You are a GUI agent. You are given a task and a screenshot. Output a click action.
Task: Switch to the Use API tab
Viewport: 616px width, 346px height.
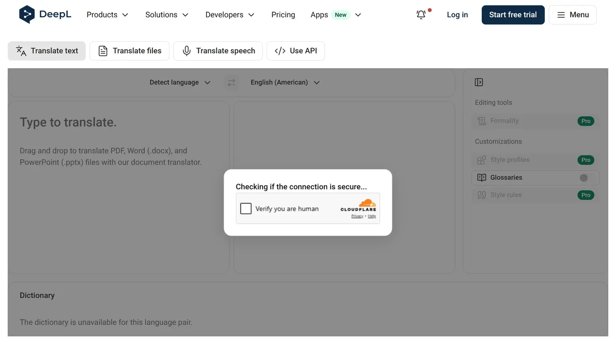click(295, 51)
